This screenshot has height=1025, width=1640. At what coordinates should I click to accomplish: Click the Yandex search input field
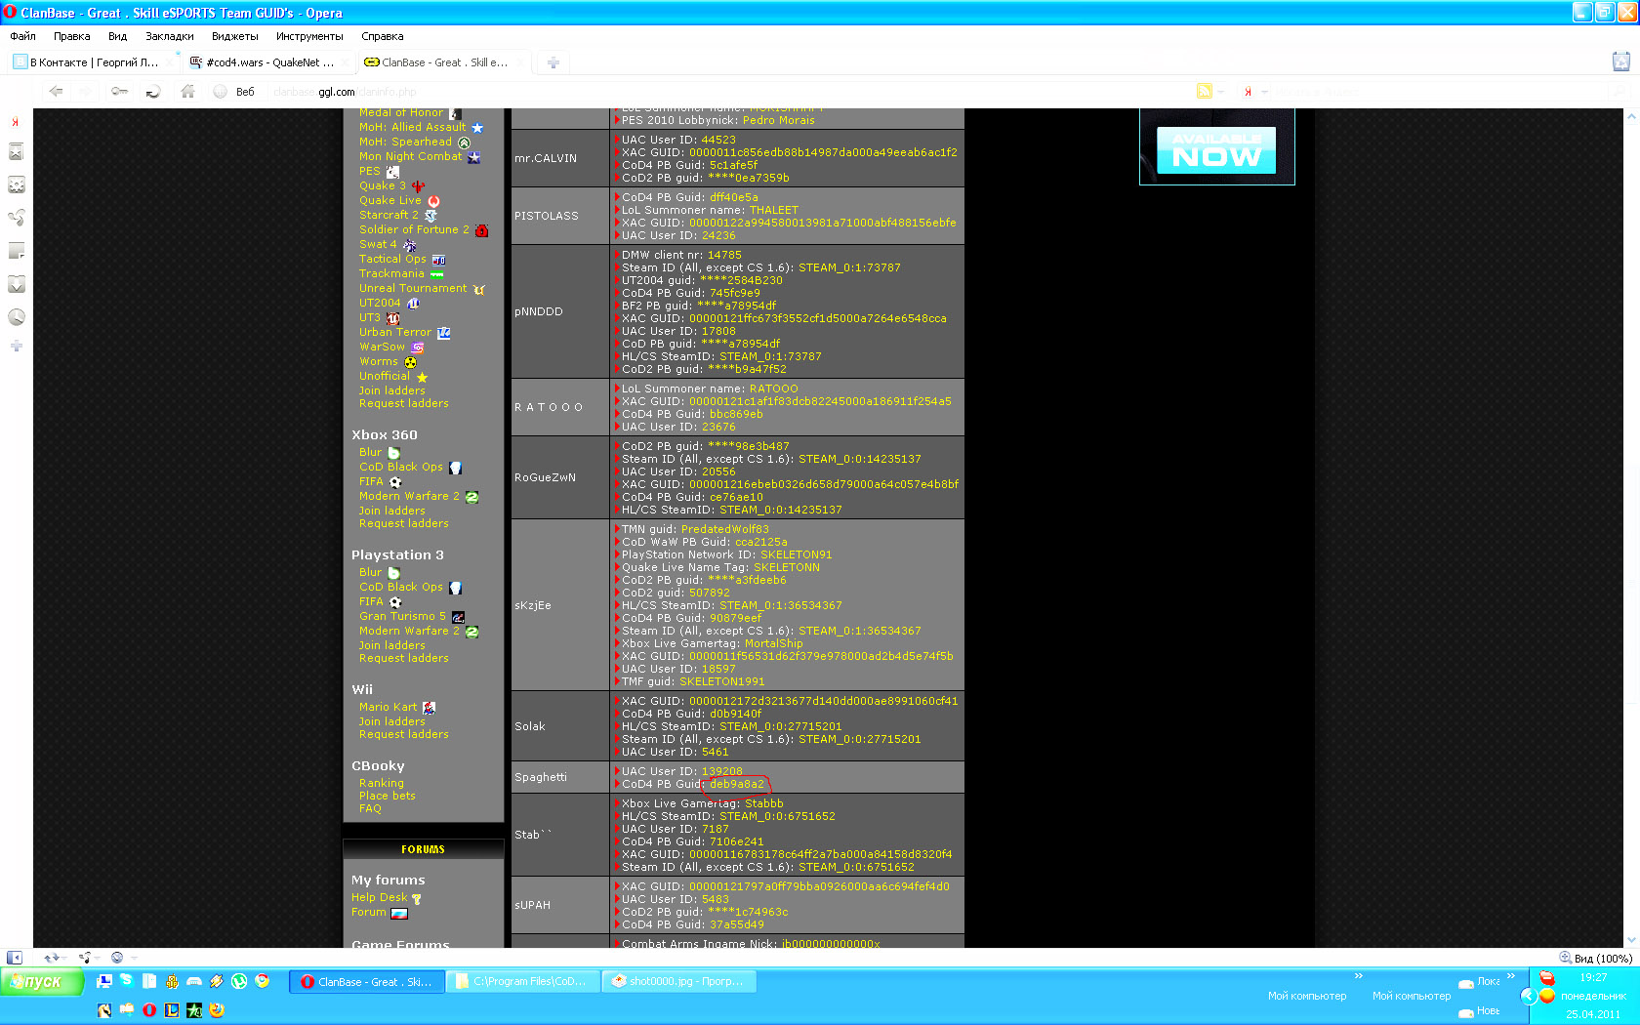click(1440, 91)
